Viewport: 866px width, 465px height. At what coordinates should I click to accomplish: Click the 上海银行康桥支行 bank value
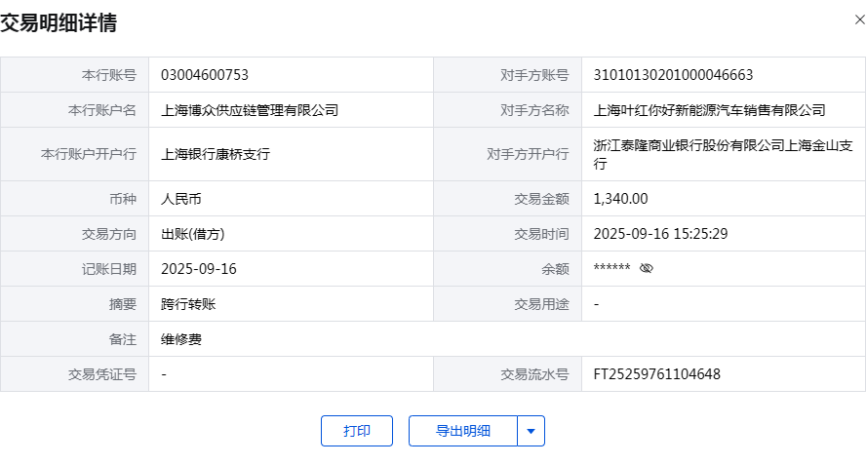216,154
